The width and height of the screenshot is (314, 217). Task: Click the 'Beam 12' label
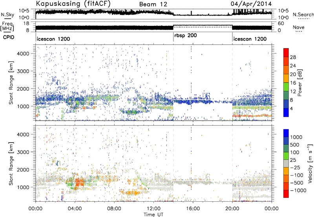point(153,4)
